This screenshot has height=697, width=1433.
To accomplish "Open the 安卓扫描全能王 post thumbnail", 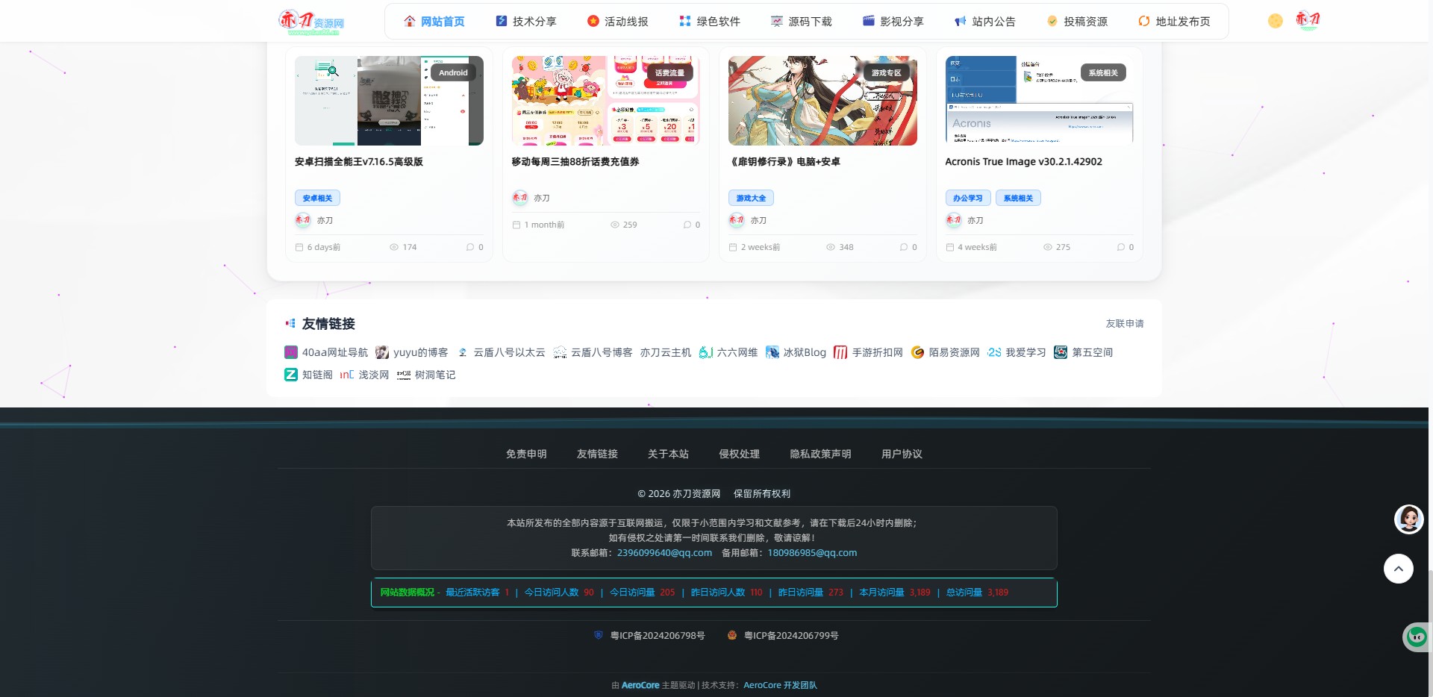I will (x=389, y=101).
